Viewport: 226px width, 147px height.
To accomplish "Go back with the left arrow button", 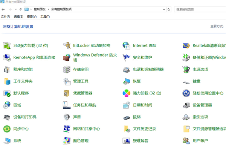I will [3, 9].
